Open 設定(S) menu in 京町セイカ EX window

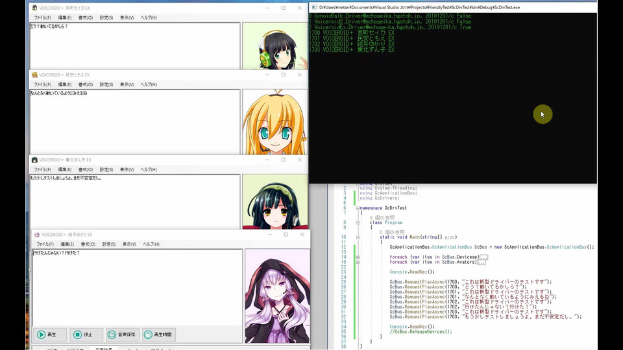(106, 17)
